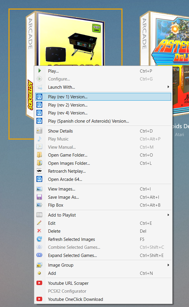This screenshot has width=189, height=307.
Task: Click the red X Delete icon
Action: (39, 231)
